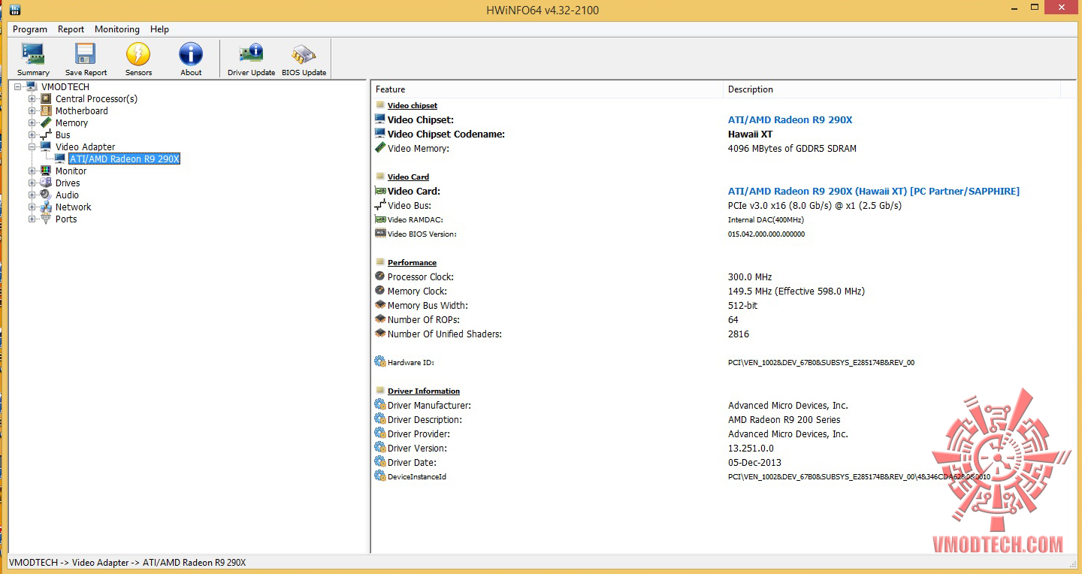Click the About info icon
The image size is (1082, 574).
[191, 54]
